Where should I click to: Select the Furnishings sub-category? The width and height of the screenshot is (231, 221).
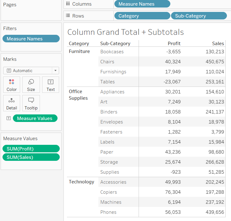[113, 72]
